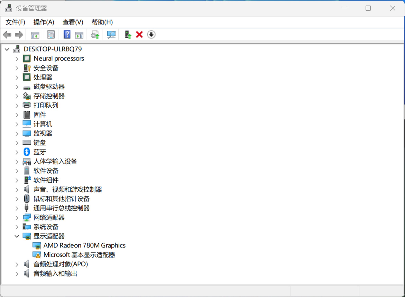Click the 音频输入和输出 speaker icon
This screenshot has height=297, width=405.
click(x=27, y=273)
